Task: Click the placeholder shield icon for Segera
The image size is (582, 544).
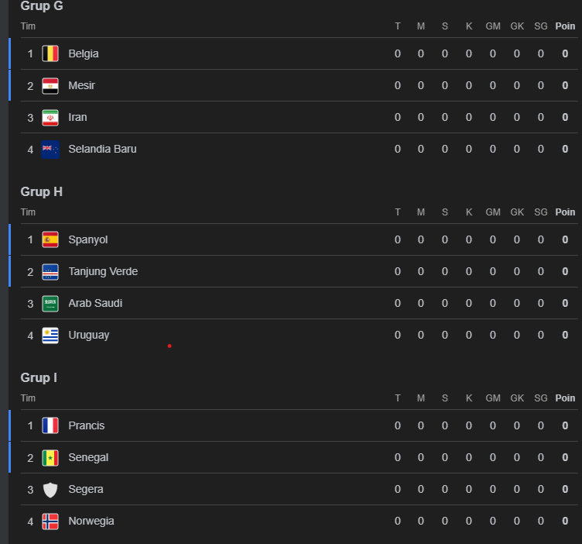Action: click(x=50, y=489)
